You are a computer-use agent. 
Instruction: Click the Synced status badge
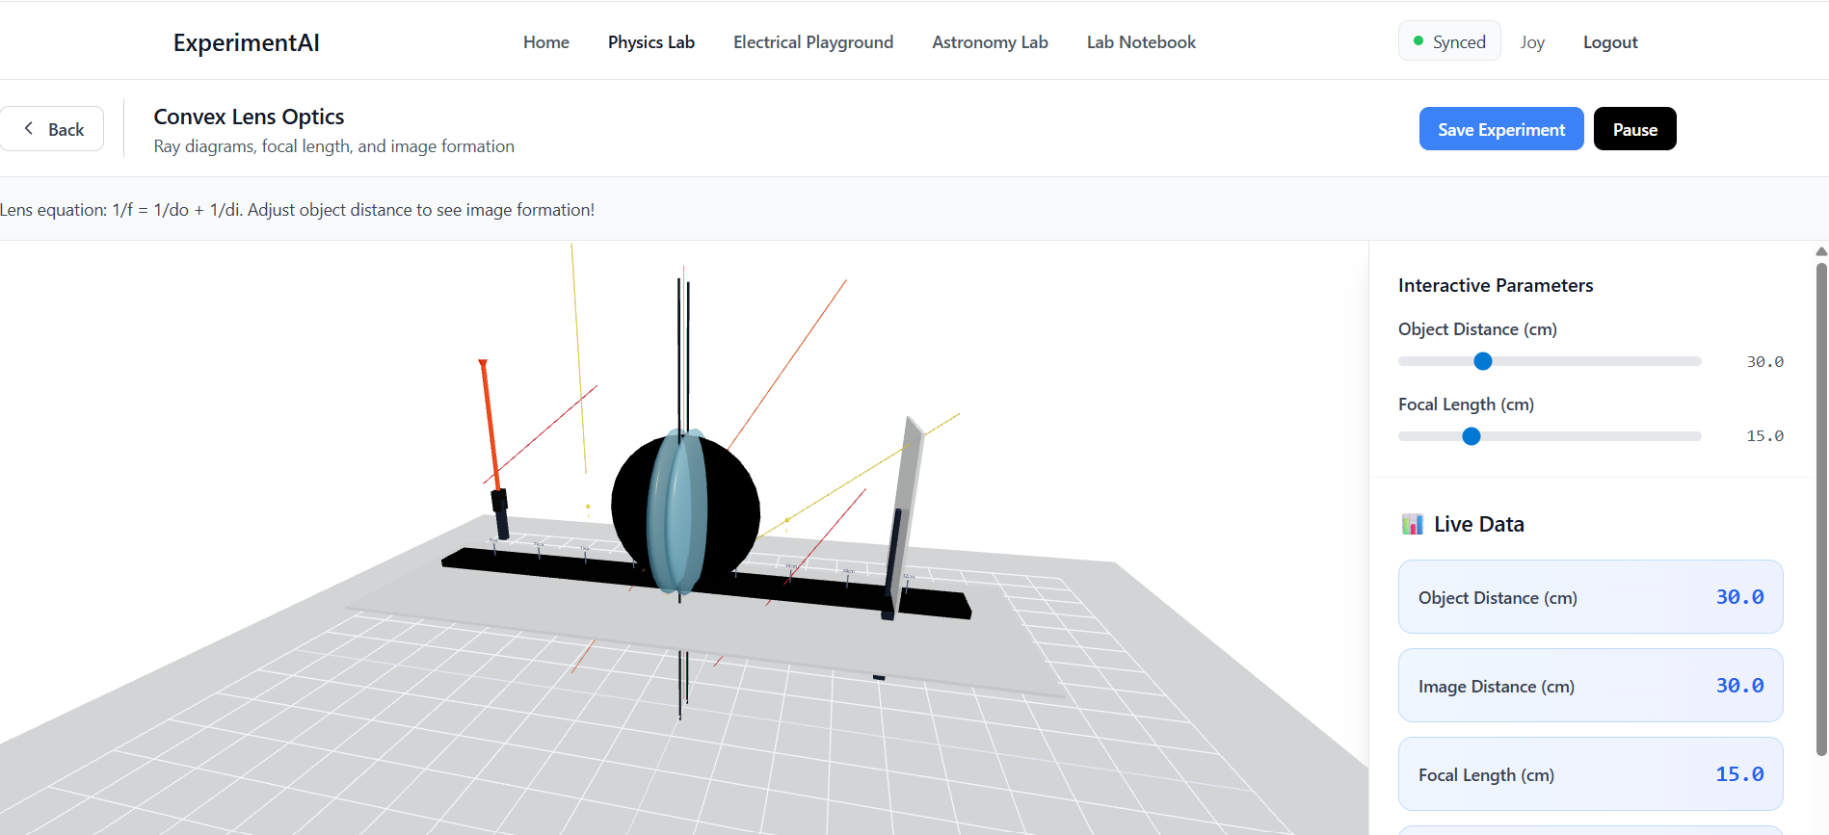(1449, 41)
